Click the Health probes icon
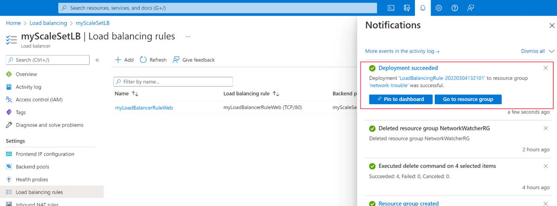This screenshot has height=206, width=557. click(9, 179)
